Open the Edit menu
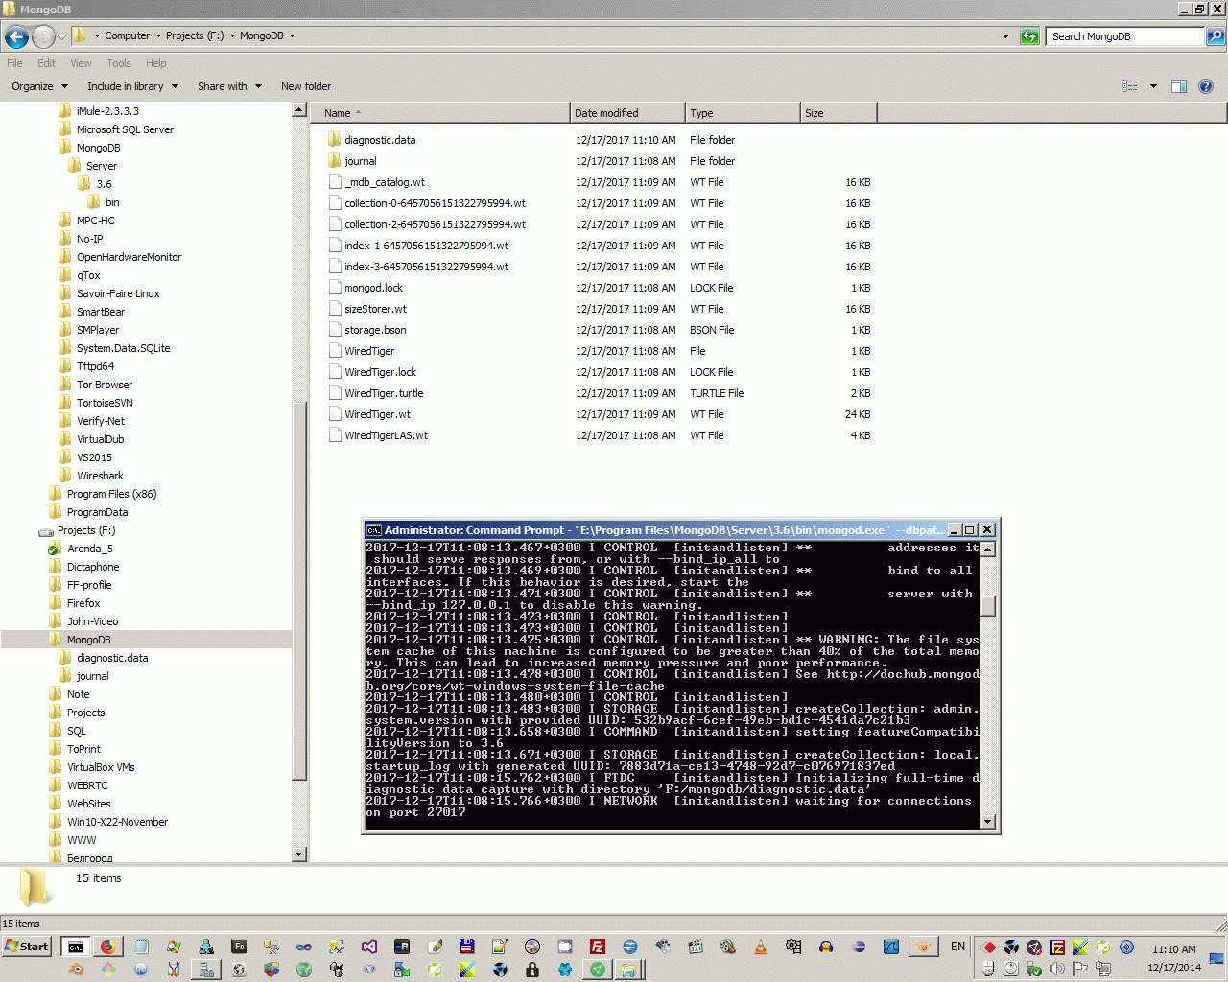1228x982 pixels. [46, 63]
